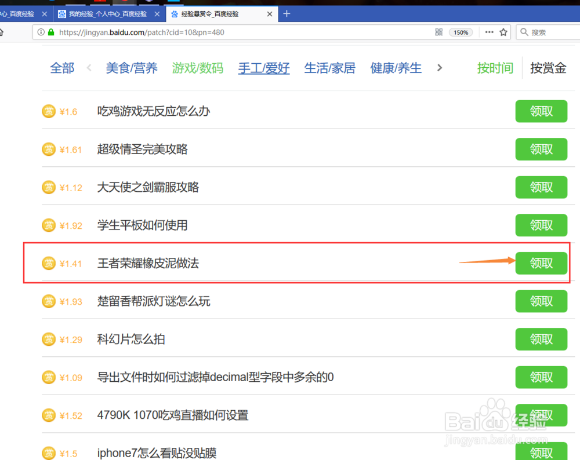Select the 美食/营养 category
Screen dimensions: 580x460
(132, 68)
